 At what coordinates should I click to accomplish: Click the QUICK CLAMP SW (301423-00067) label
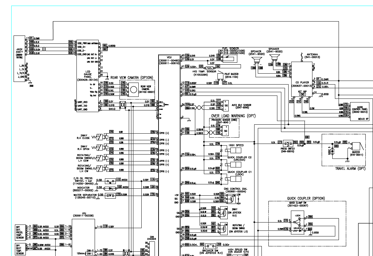pyautogui.click(x=298, y=204)
